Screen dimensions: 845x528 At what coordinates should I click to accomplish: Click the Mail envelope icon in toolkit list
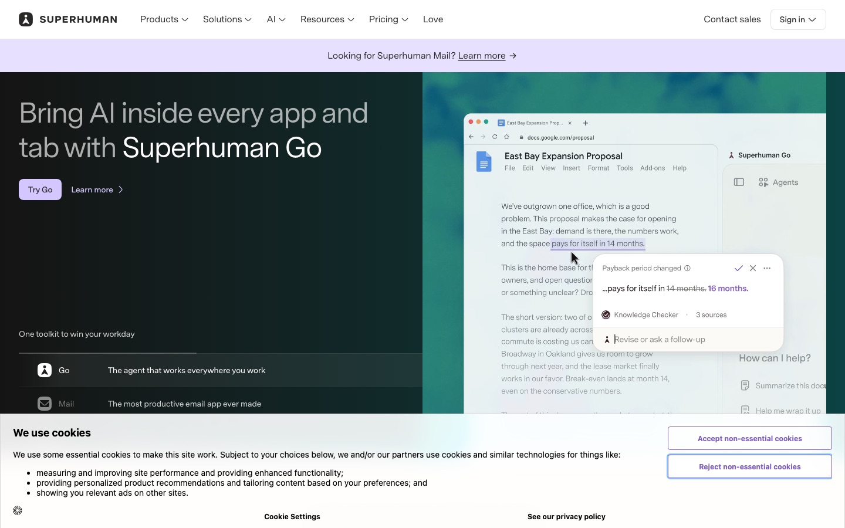[x=45, y=404]
